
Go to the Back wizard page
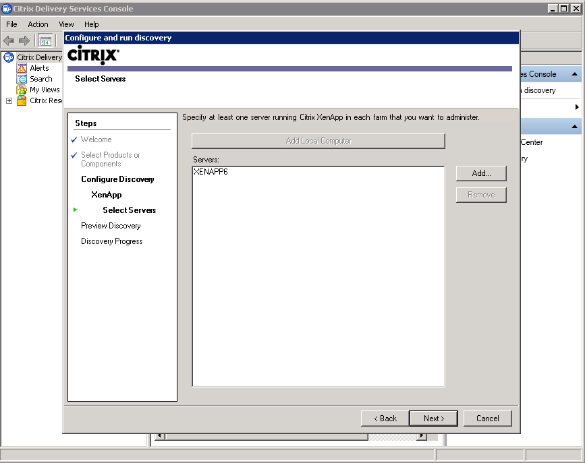(385, 419)
